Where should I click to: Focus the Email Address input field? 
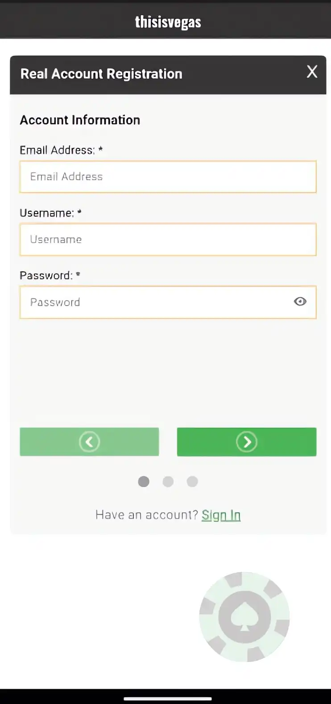(168, 177)
